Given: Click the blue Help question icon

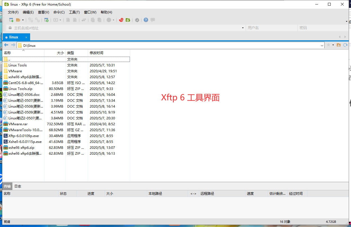Looking at the screenshot, I should [x=146, y=20].
